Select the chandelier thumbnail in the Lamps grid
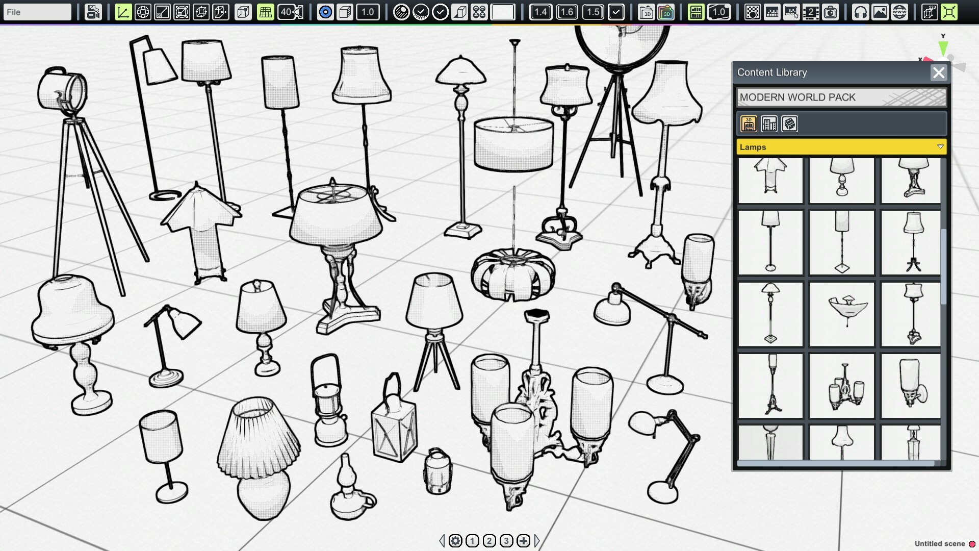The height and width of the screenshot is (551, 979). 841,386
